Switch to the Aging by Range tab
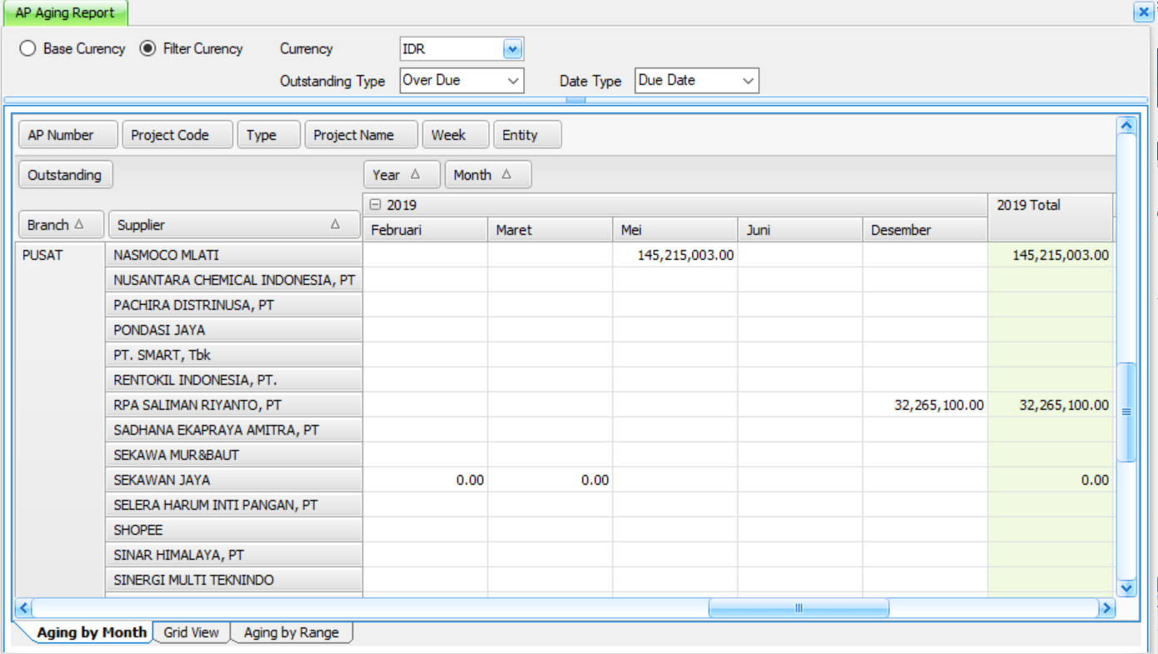1158x654 pixels. (292, 632)
